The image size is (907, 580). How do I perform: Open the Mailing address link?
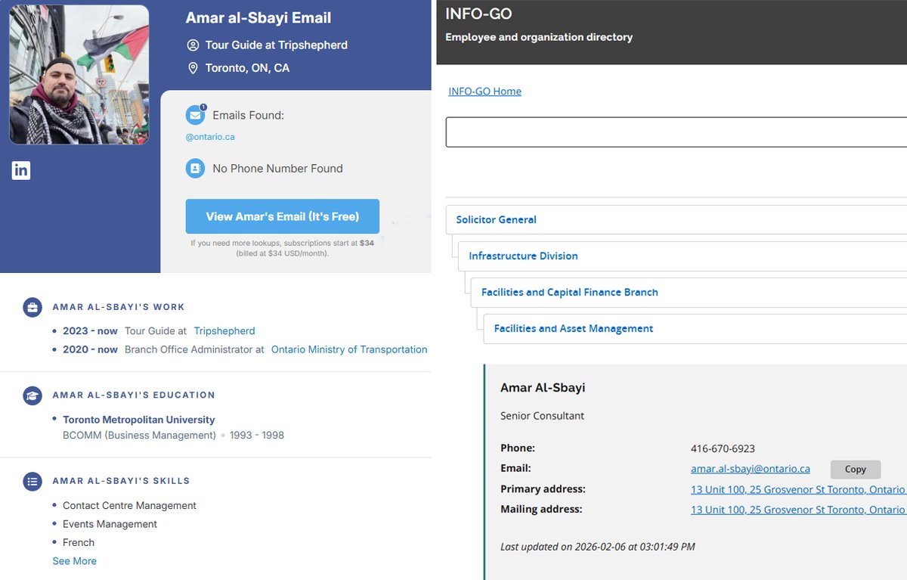(x=798, y=510)
